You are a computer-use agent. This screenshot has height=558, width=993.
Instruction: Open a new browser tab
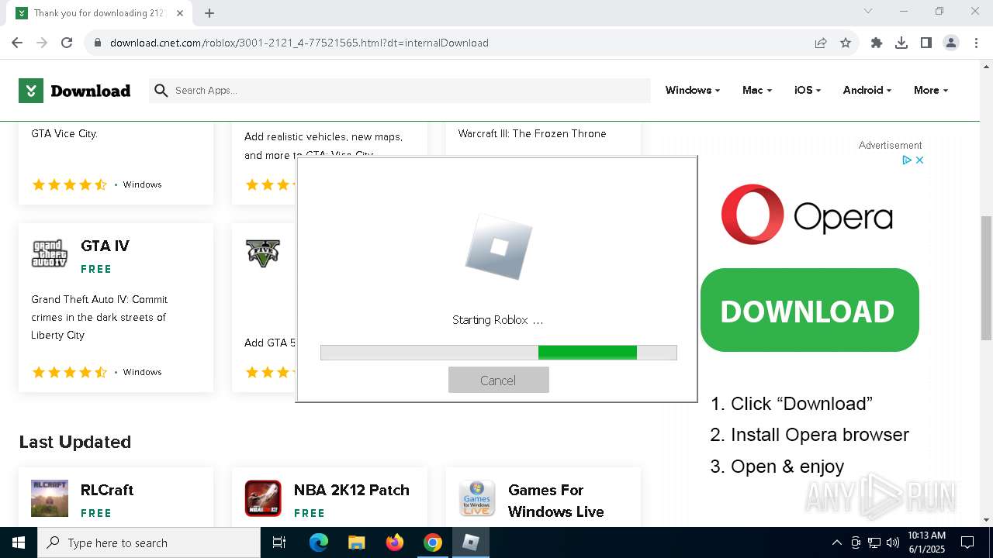(209, 13)
